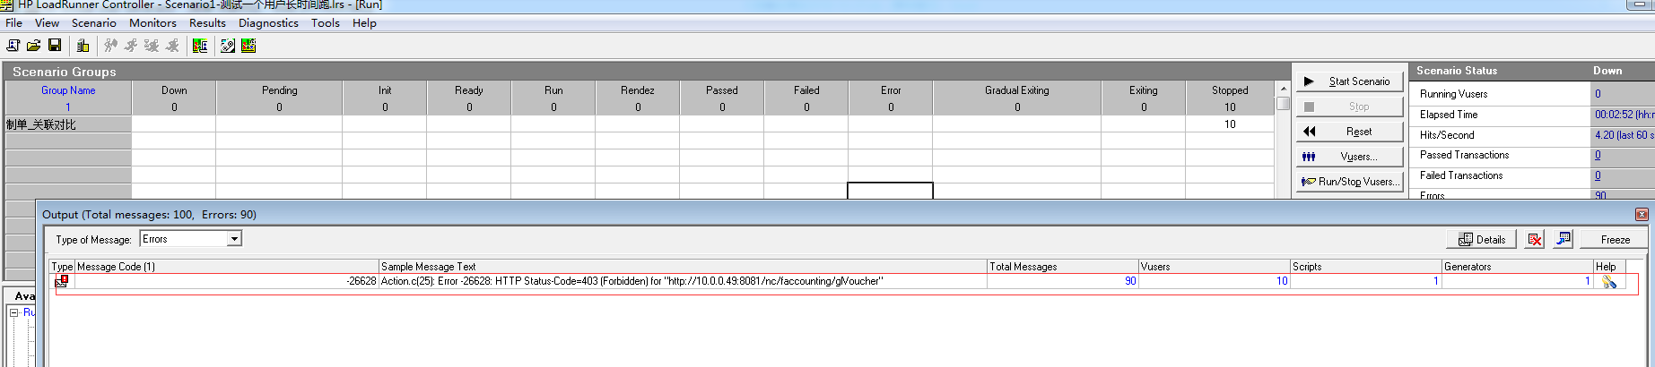Open the Monitors menu
Screen dimensions: 1655x367
pyautogui.click(x=152, y=23)
